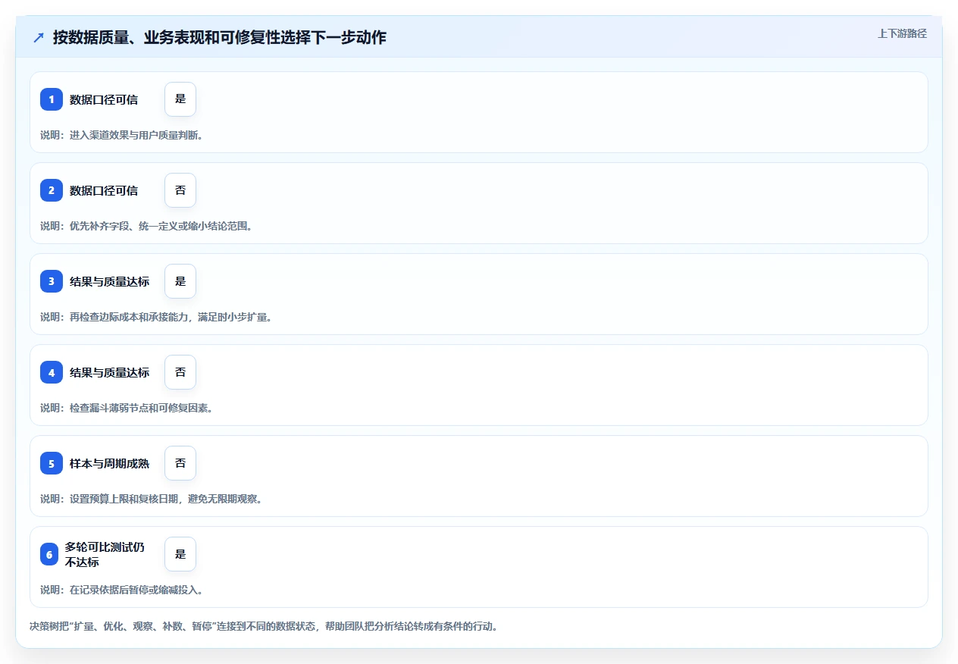The image size is (958, 664).
Task: Click 是 beside row 3 结果与质量达标
Action: click(180, 281)
